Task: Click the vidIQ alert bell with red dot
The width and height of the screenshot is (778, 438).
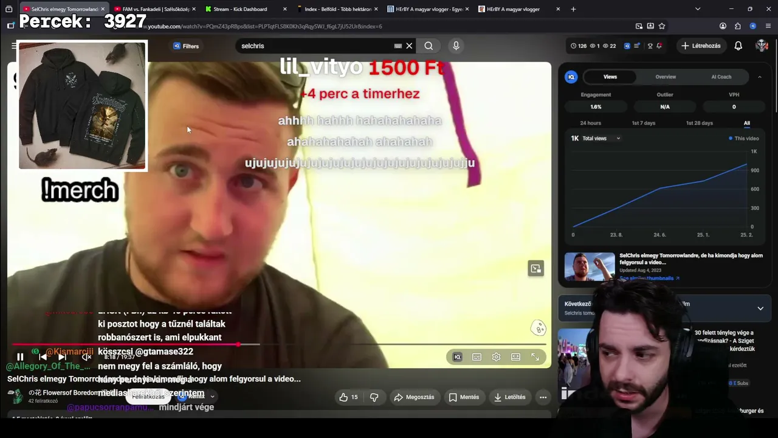Action: tap(659, 46)
